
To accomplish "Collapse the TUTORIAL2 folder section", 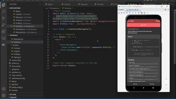I will 13,35.
